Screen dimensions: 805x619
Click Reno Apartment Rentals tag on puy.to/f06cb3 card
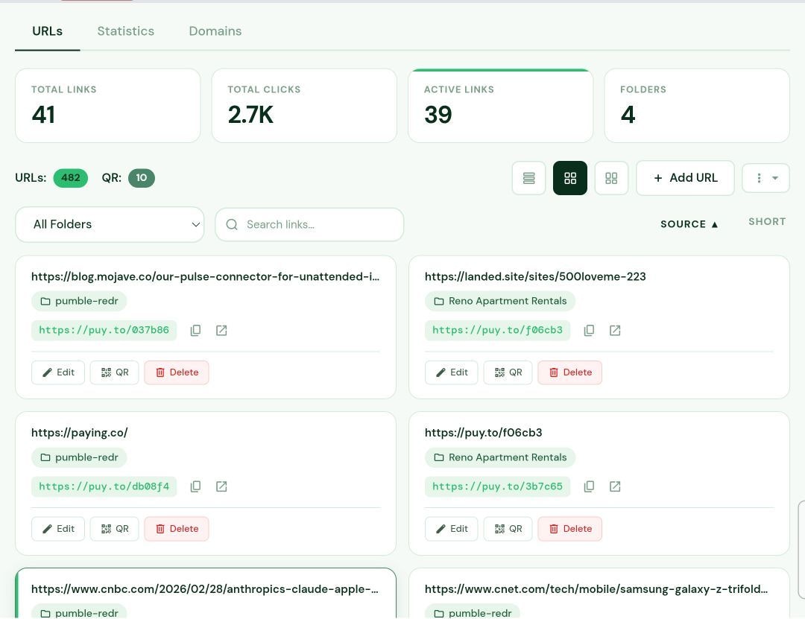(500, 457)
